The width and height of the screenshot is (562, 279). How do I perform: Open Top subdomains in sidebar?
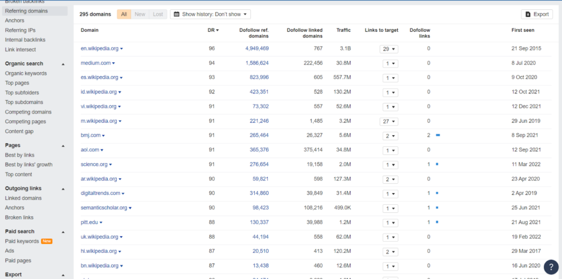point(23,102)
